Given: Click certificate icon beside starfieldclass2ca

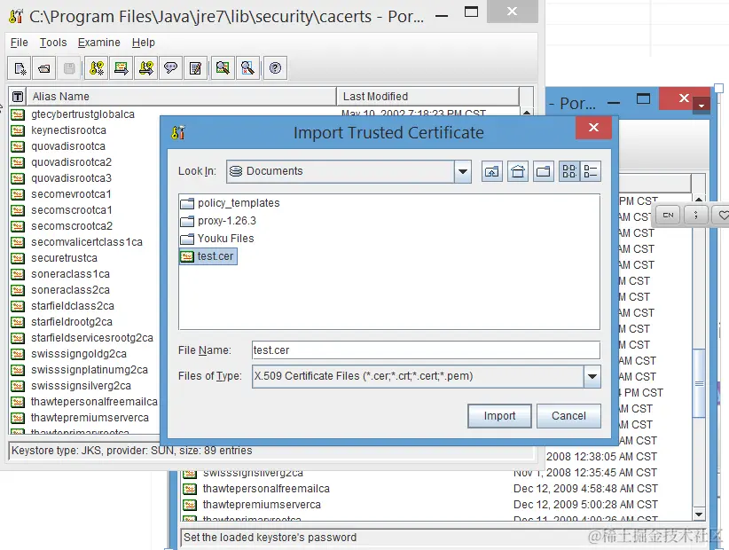Looking at the screenshot, I should pos(18,306).
